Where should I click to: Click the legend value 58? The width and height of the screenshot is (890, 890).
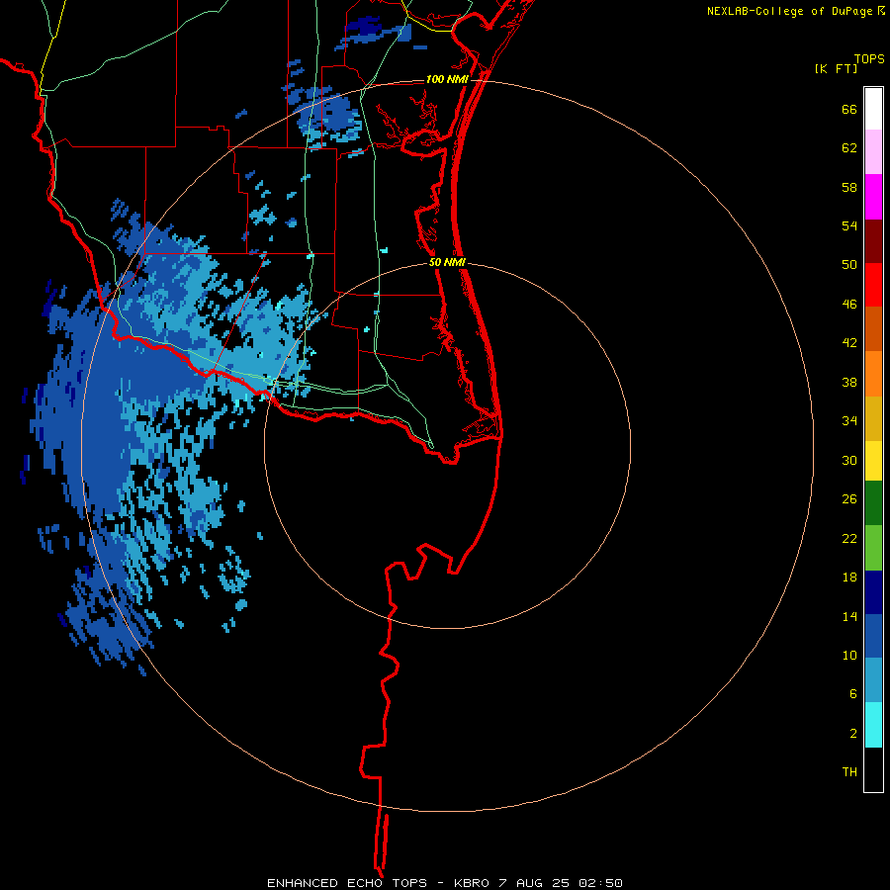pos(849,187)
